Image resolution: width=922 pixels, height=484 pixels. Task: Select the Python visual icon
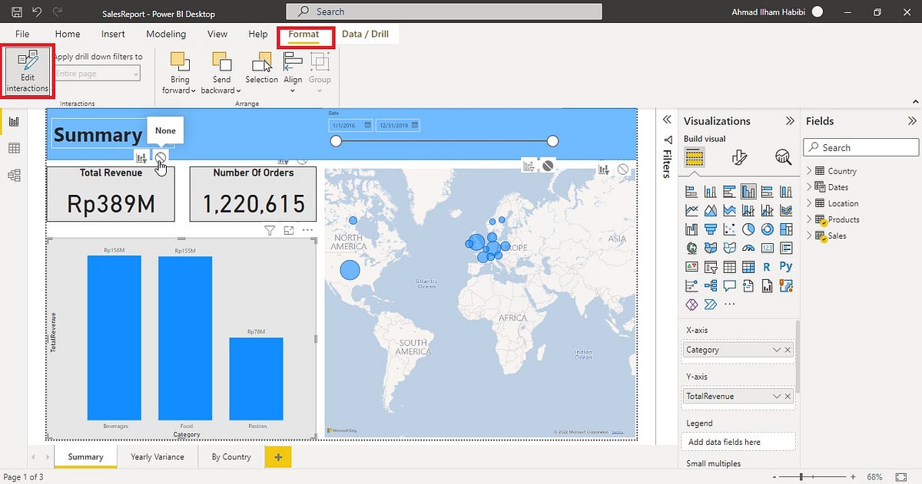785,267
